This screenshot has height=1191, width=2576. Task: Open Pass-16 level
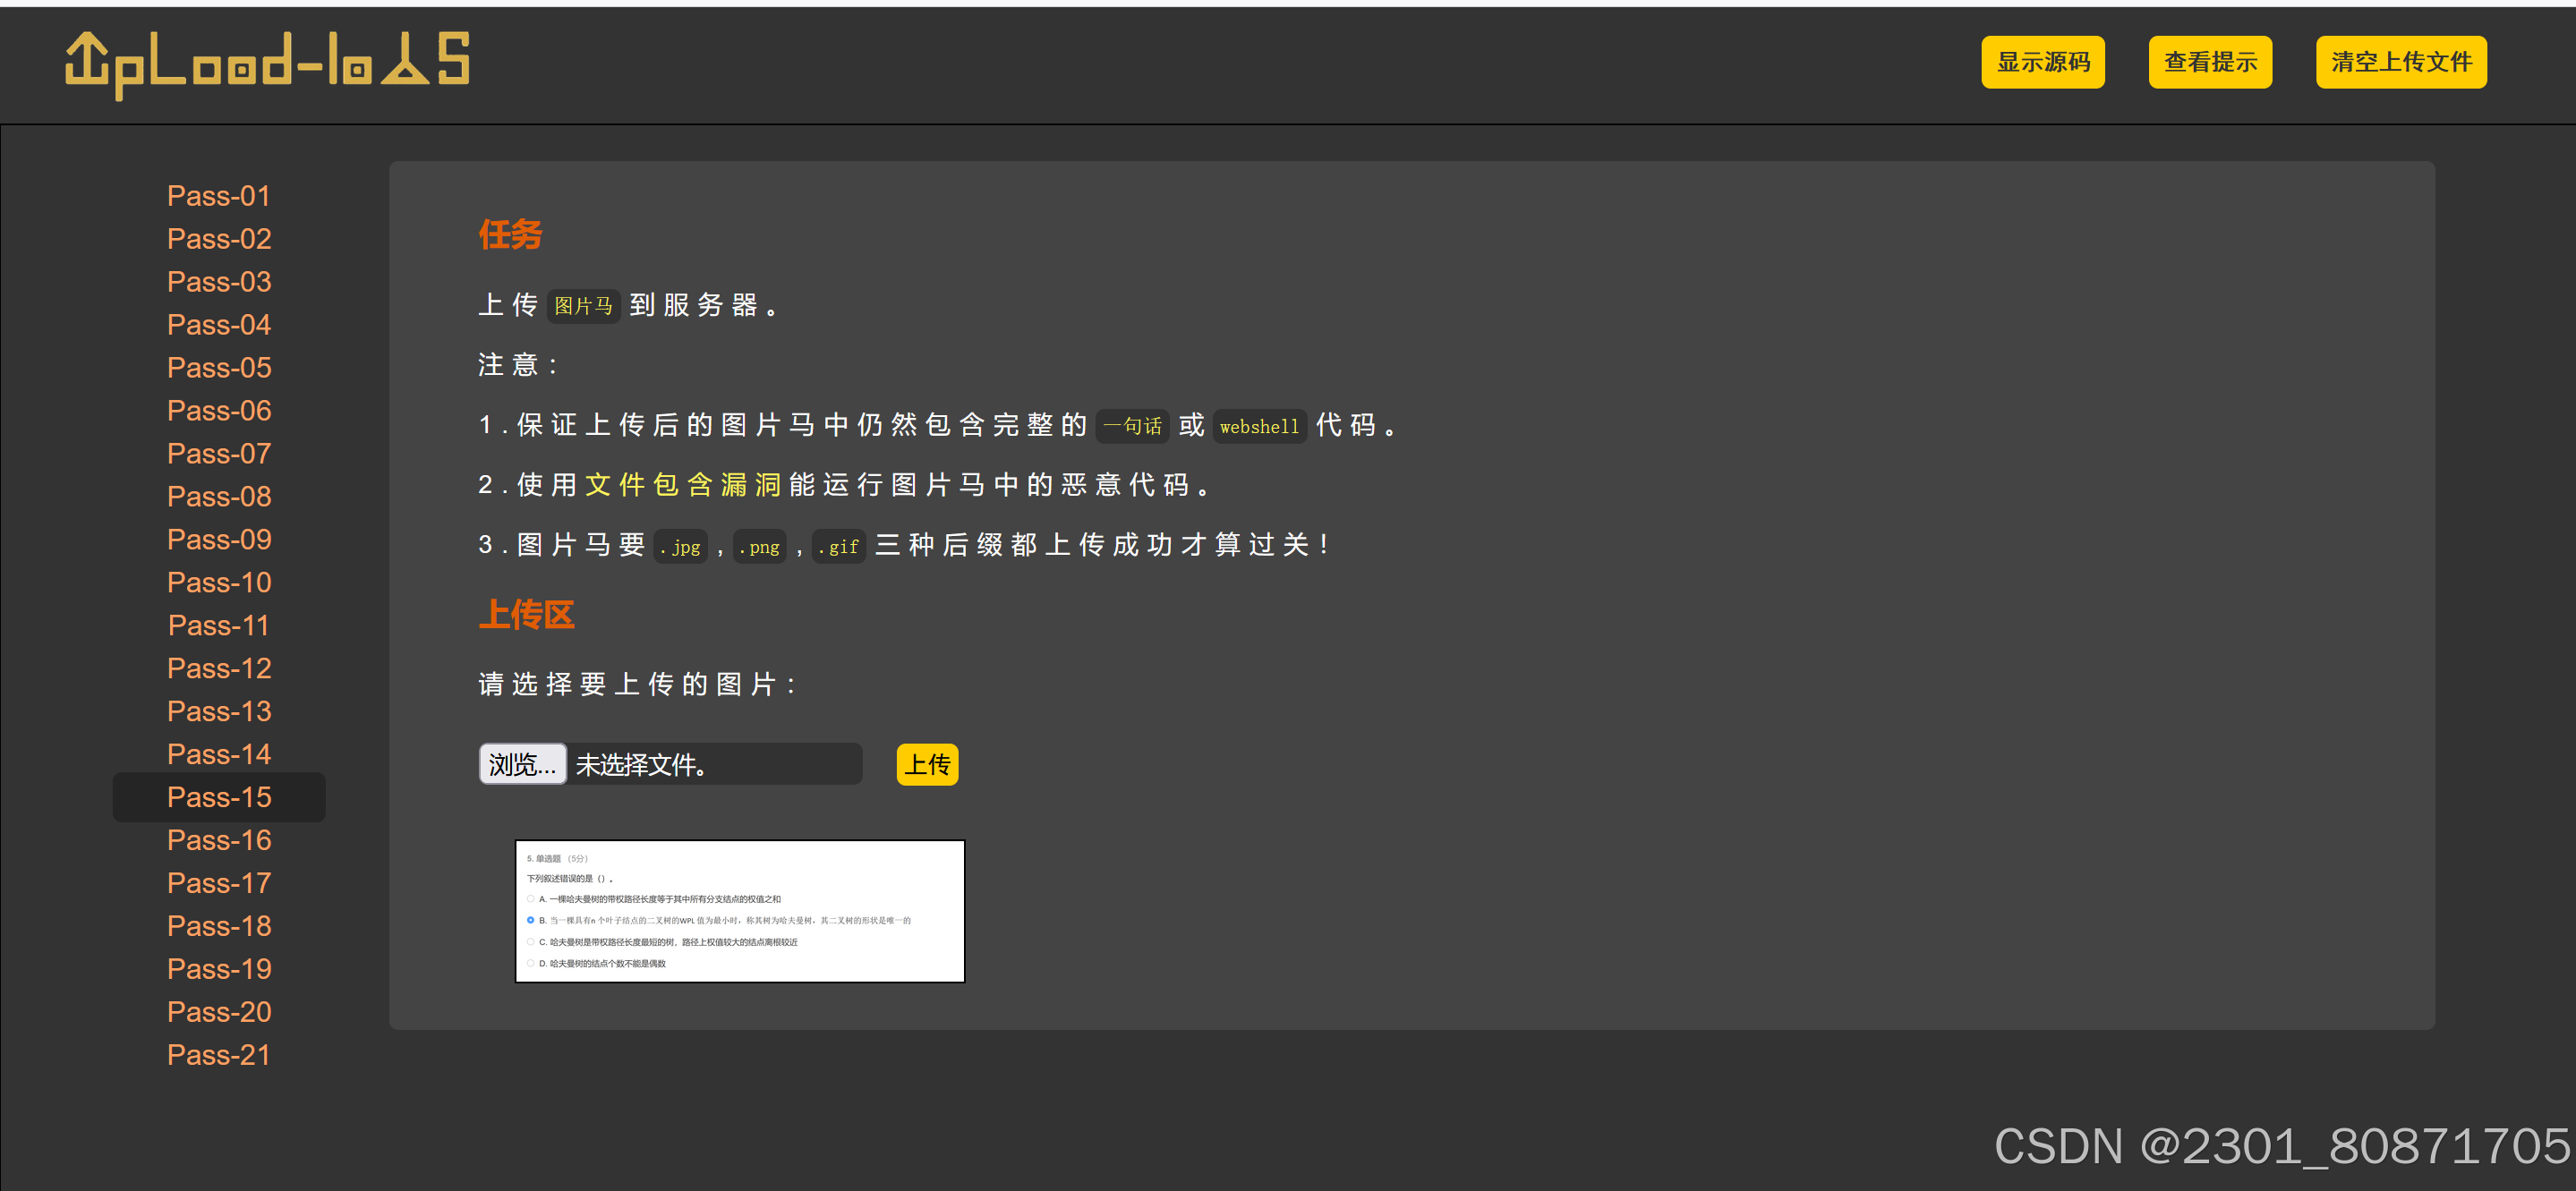point(219,841)
